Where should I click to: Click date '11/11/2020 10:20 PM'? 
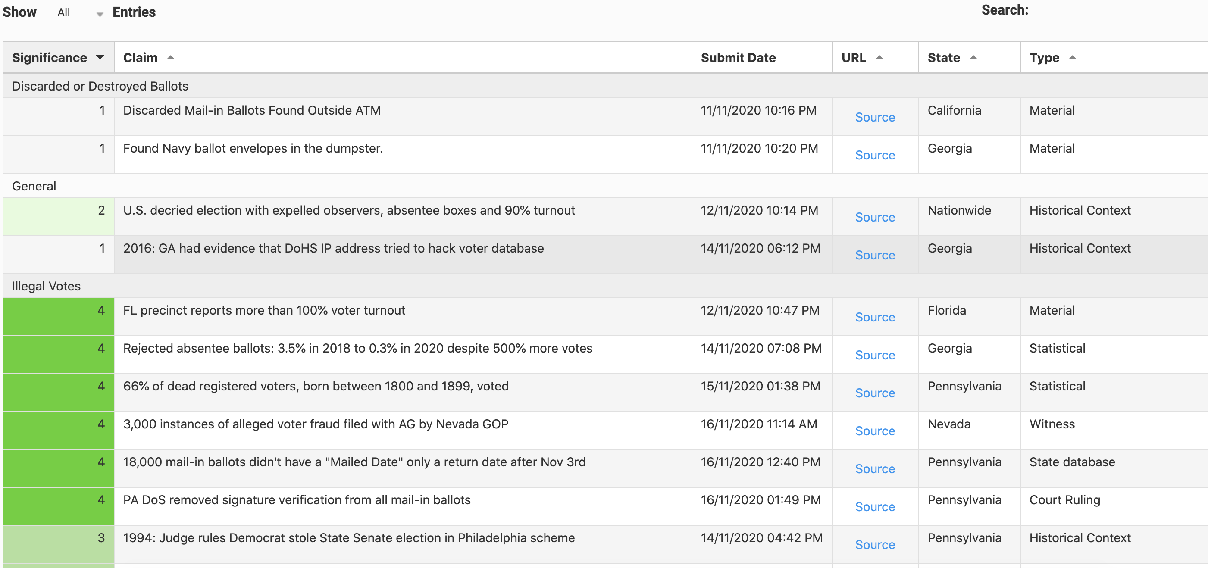759,149
